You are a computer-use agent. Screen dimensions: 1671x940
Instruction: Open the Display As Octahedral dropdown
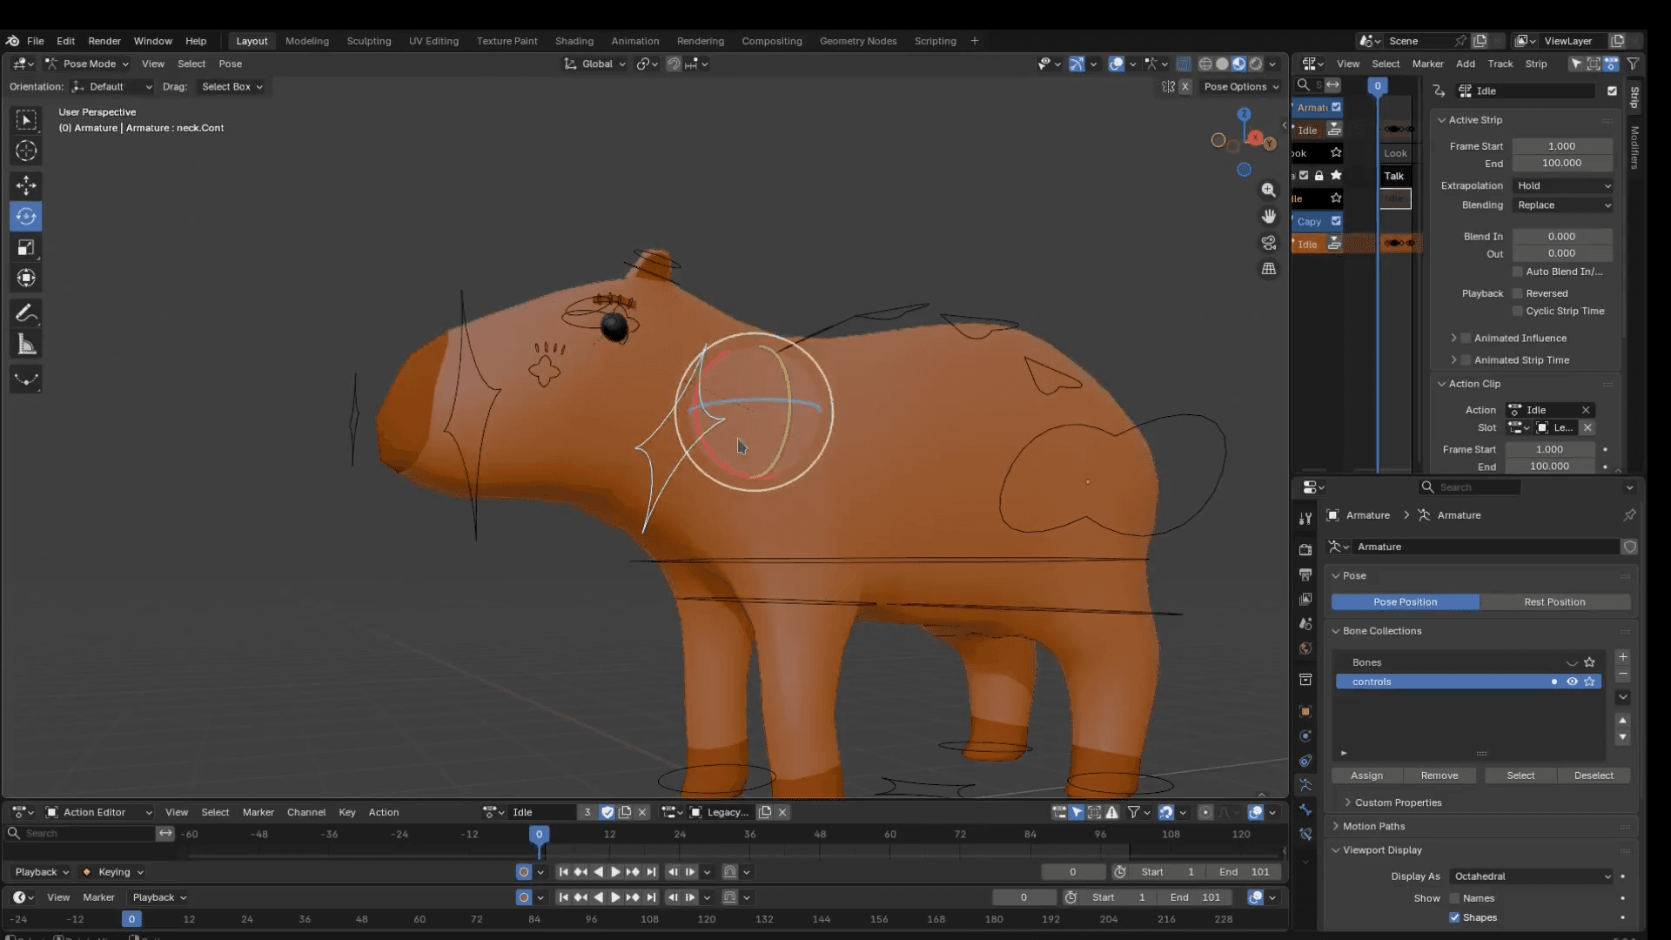point(1532,876)
